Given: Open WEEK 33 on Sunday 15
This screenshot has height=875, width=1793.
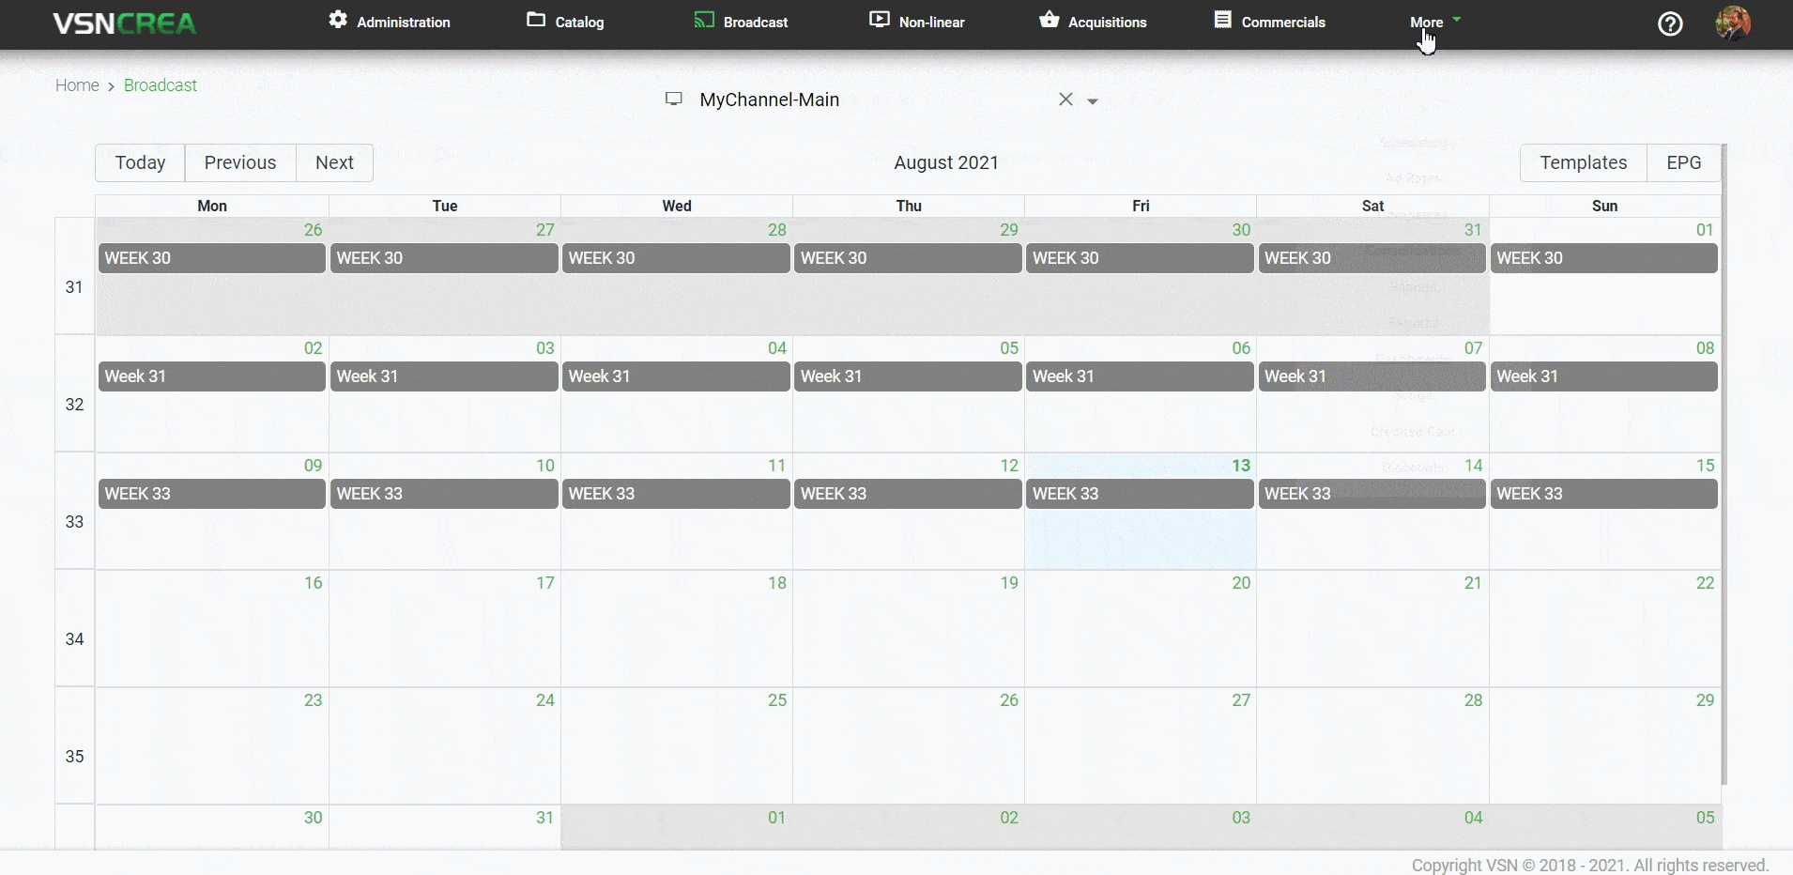Looking at the screenshot, I should 1604,494.
